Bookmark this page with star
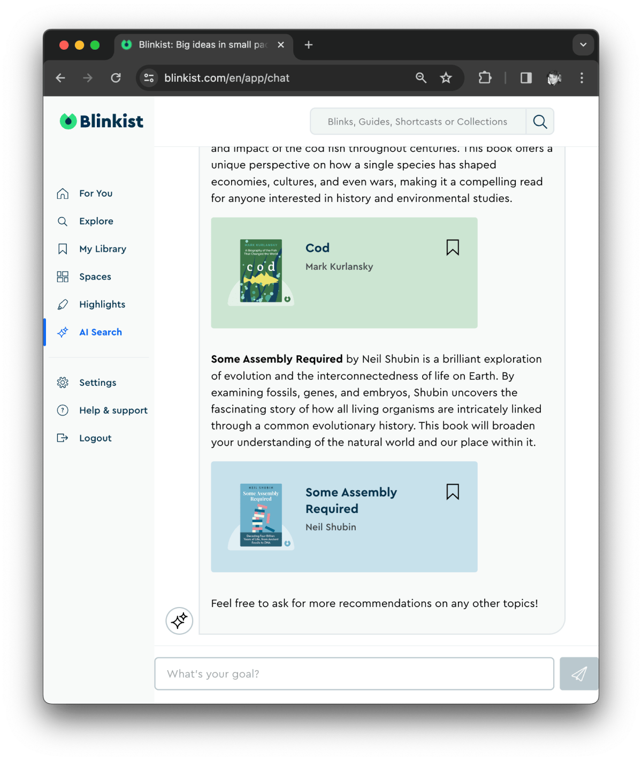642x761 pixels. (446, 78)
